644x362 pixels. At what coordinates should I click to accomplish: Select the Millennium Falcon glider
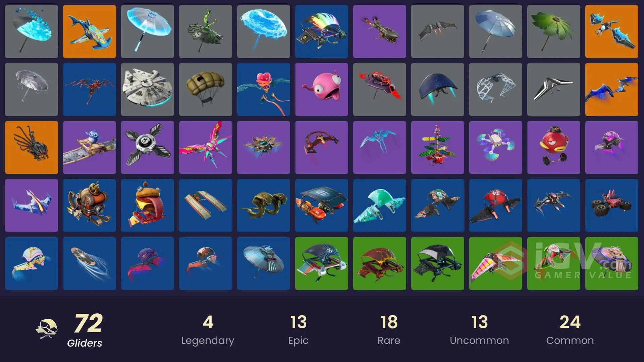point(148,89)
